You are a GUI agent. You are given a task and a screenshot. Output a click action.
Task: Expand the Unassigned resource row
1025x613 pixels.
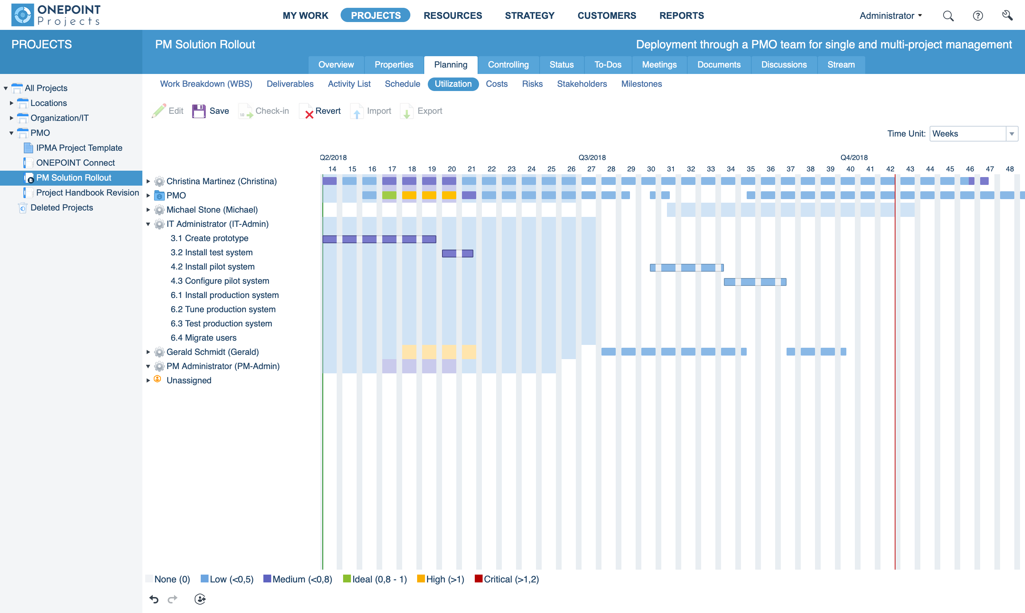coord(148,380)
